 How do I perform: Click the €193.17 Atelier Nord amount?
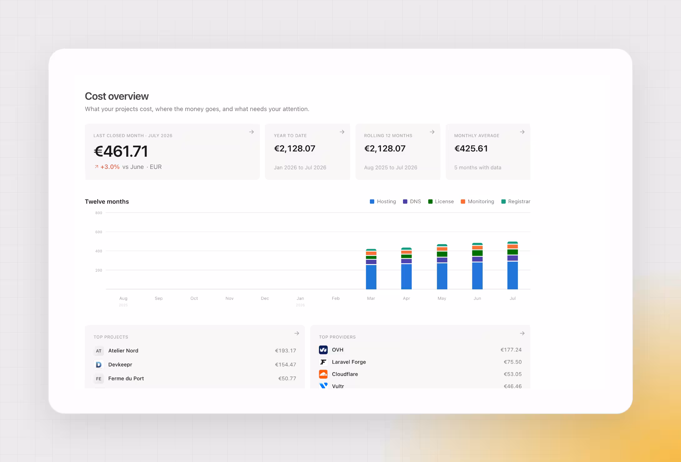286,351
